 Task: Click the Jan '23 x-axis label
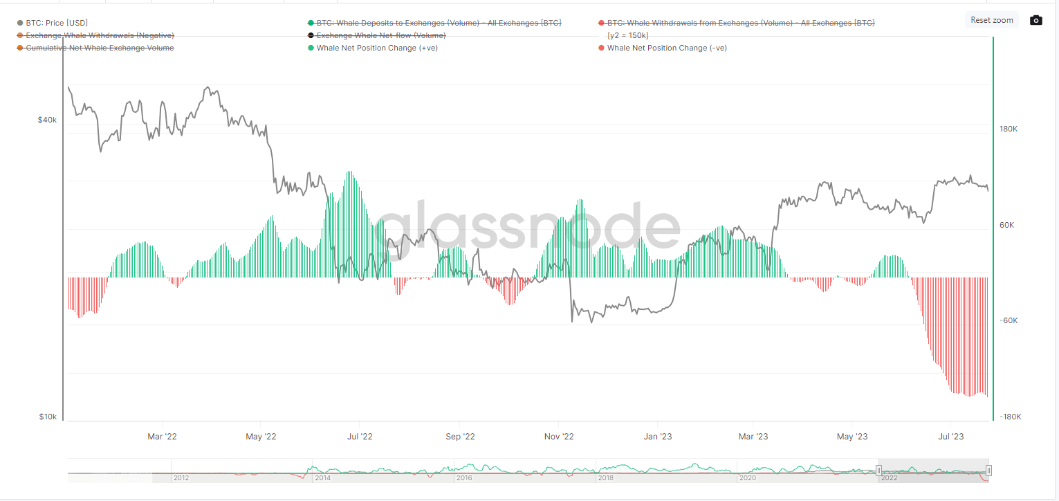coord(658,437)
